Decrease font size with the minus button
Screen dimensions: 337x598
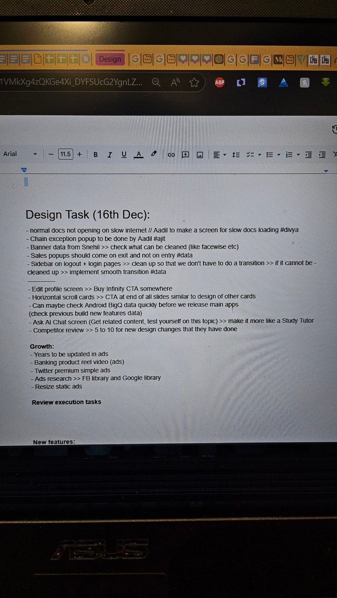51,154
